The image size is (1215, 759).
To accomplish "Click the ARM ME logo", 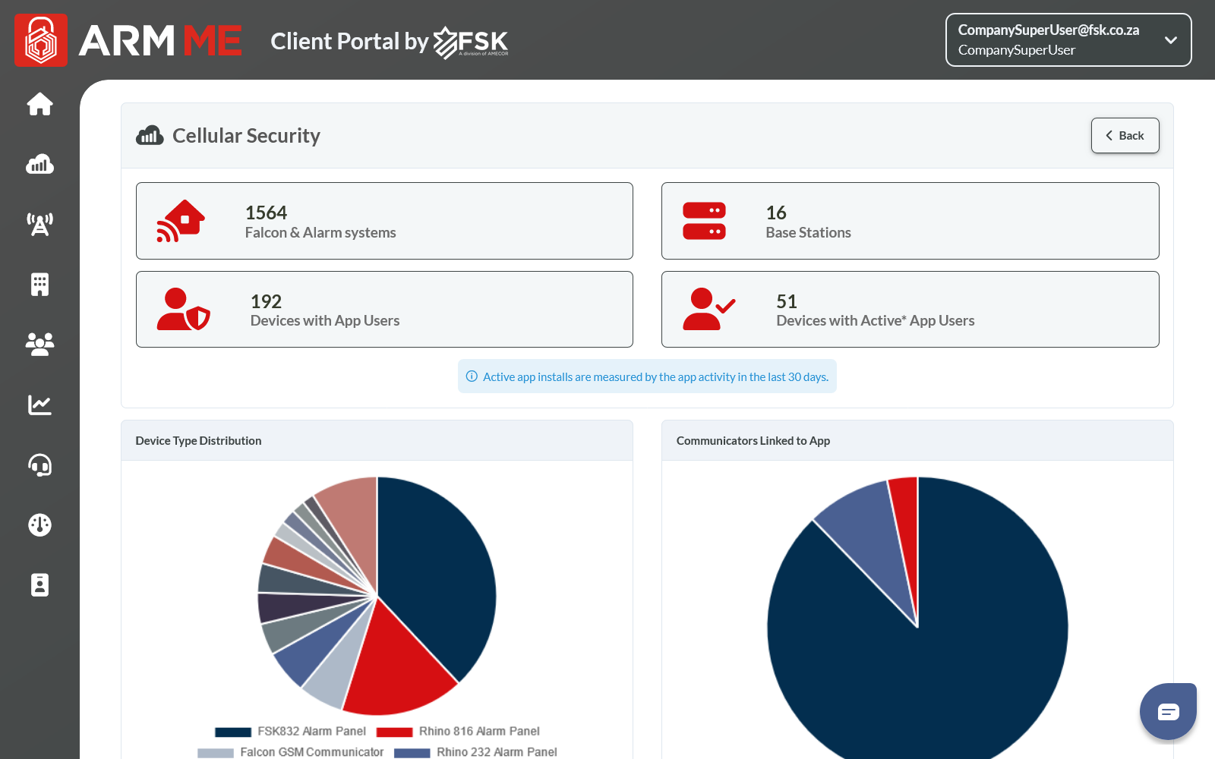I will tap(128, 41).
